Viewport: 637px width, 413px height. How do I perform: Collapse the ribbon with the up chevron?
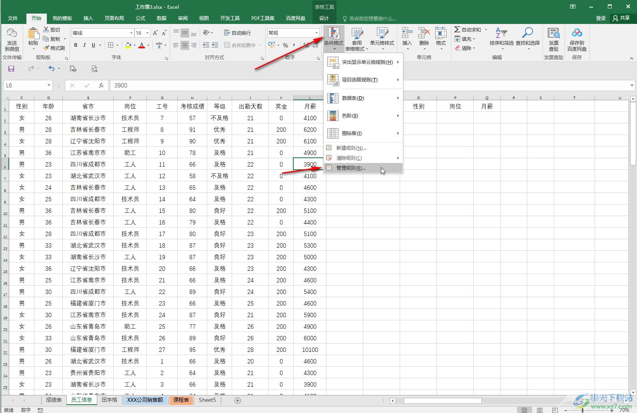[632, 58]
